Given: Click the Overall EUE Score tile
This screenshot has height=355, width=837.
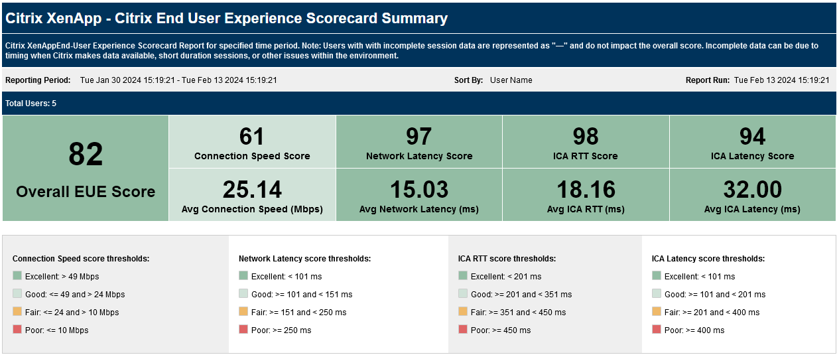Looking at the screenshot, I should (86, 169).
